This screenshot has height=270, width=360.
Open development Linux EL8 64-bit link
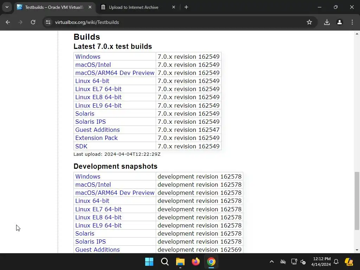coord(98,217)
